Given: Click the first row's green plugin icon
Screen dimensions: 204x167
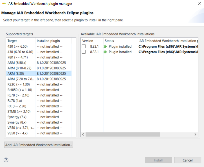Looking at the screenshot, I should point(105,47).
